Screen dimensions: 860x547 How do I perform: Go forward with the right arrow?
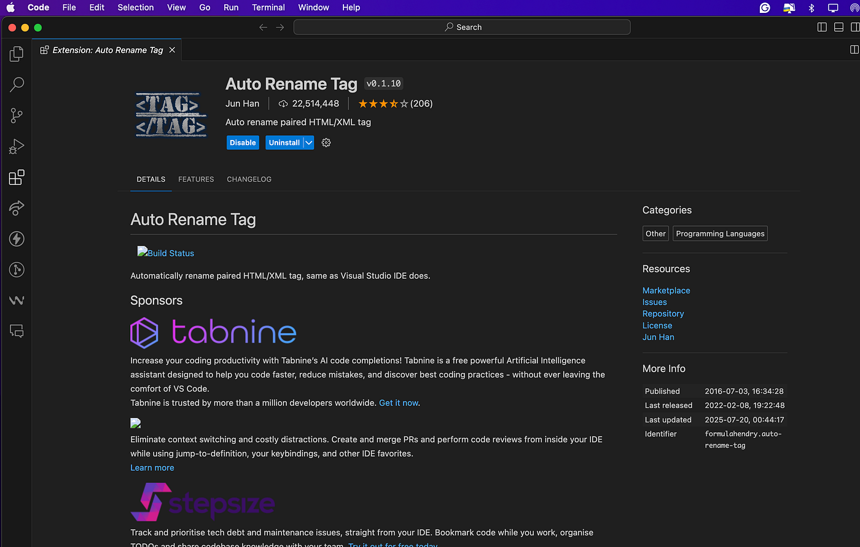(280, 27)
